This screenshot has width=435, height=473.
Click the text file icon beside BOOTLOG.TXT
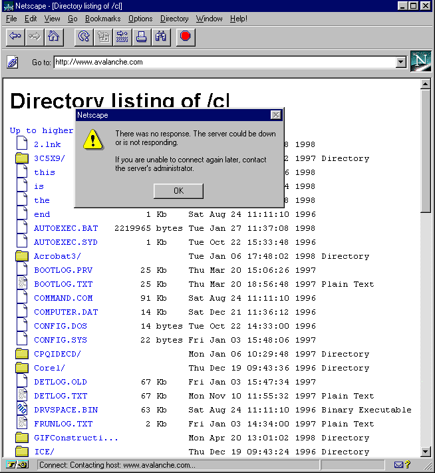coord(22,283)
